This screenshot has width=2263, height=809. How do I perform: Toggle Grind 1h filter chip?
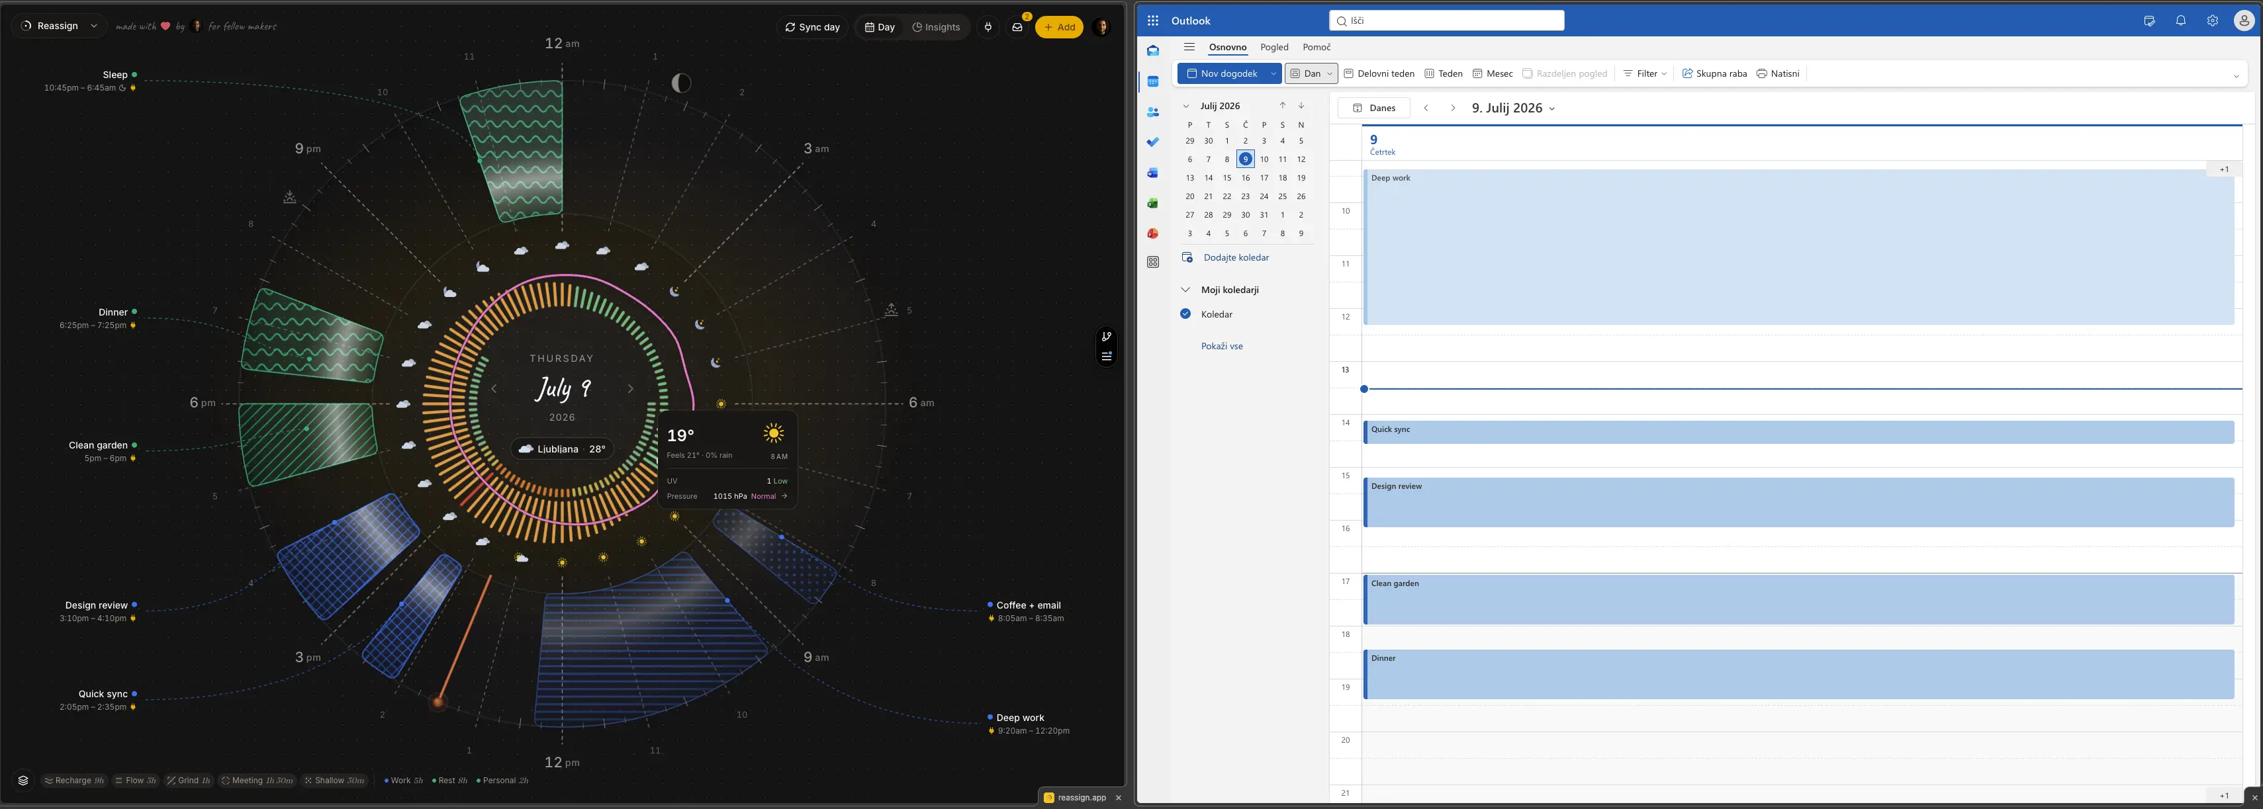click(188, 780)
